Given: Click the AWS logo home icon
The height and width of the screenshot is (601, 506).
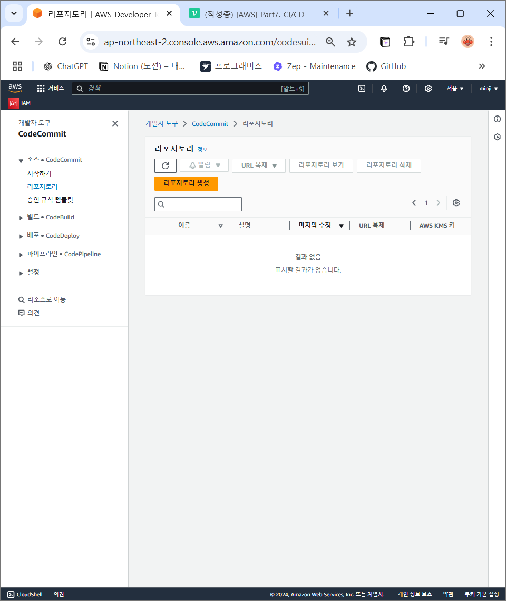Looking at the screenshot, I should pyautogui.click(x=15, y=88).
